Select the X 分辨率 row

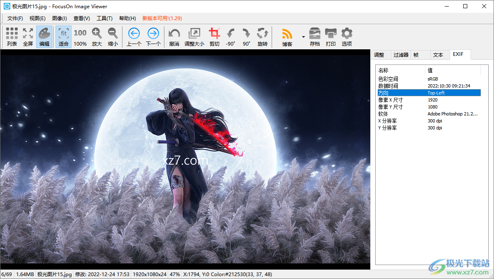click(x=429, y=121)
